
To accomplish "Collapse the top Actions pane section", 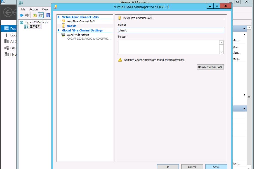I will (244, 29).
